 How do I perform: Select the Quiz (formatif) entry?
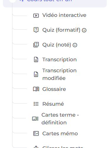point(61,30)
